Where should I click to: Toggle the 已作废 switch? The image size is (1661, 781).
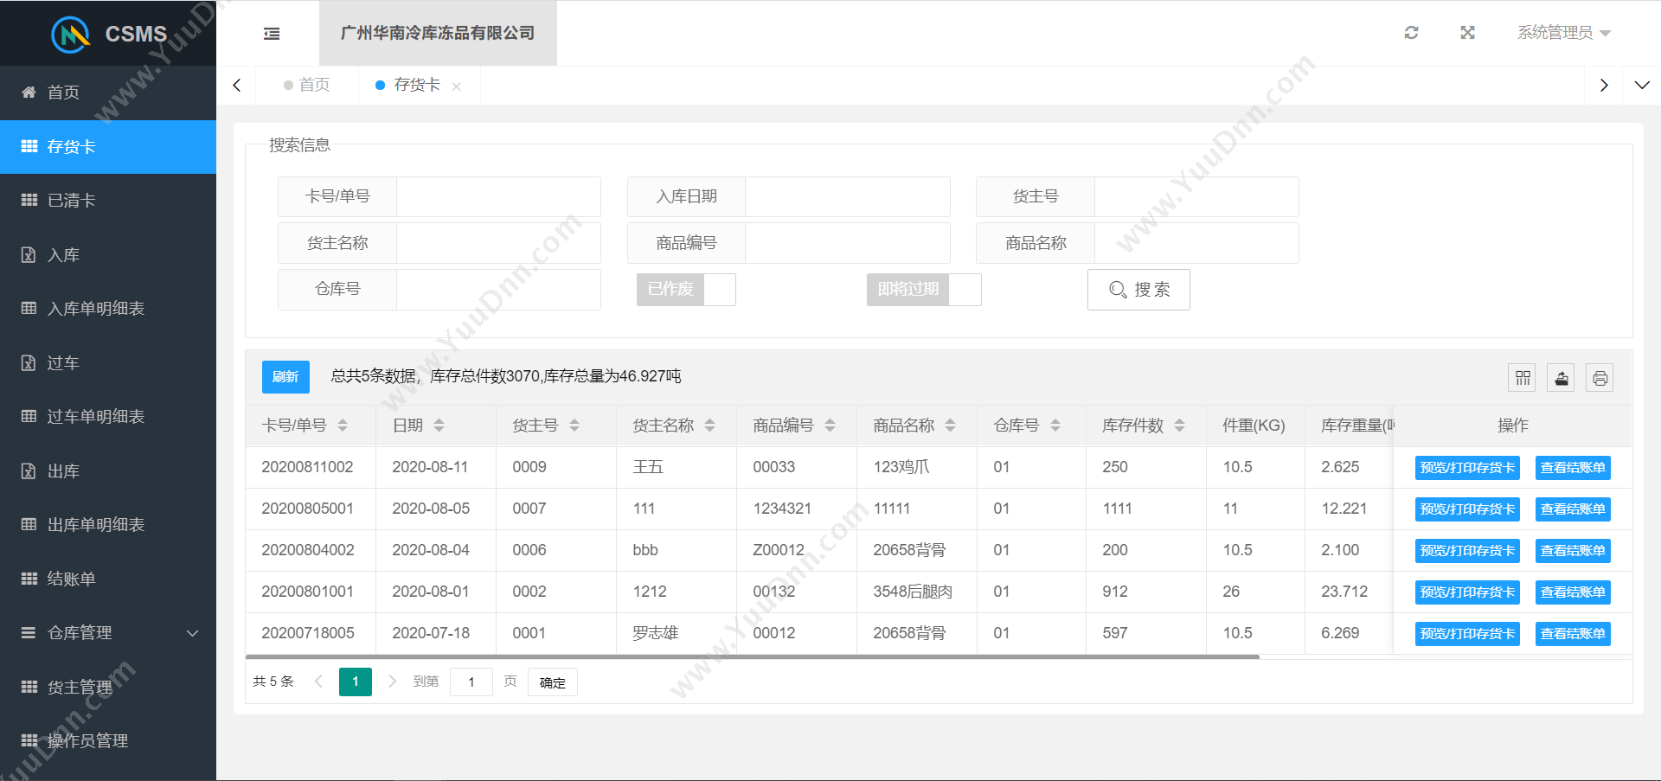pos(686,289)
